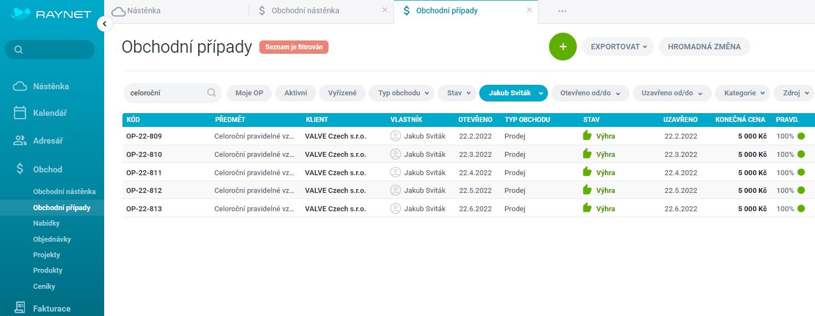Viewport: 815px width, 316px height.
Task: Click the people icon beside Adresář
Action: pyautogui.click(x=20, y=141)
